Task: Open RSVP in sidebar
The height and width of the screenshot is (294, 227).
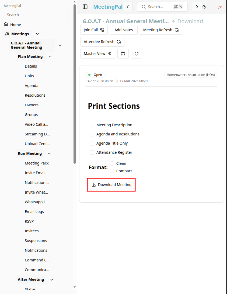Action: tap(29, 221)
